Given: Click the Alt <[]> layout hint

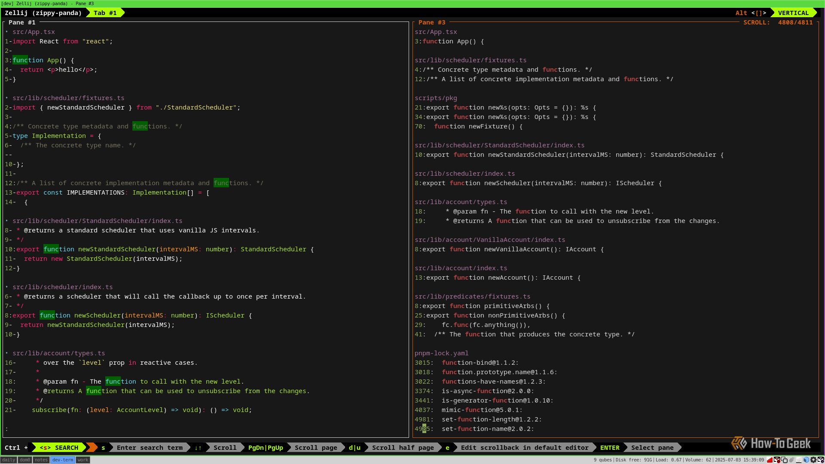Looking at the screenshot, I should [x=751, y=13].
